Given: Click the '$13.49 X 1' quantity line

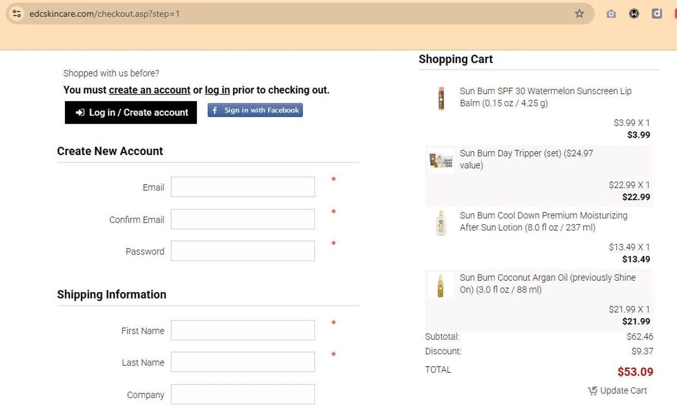Looking at the screenshot, I should click(629, 247).
